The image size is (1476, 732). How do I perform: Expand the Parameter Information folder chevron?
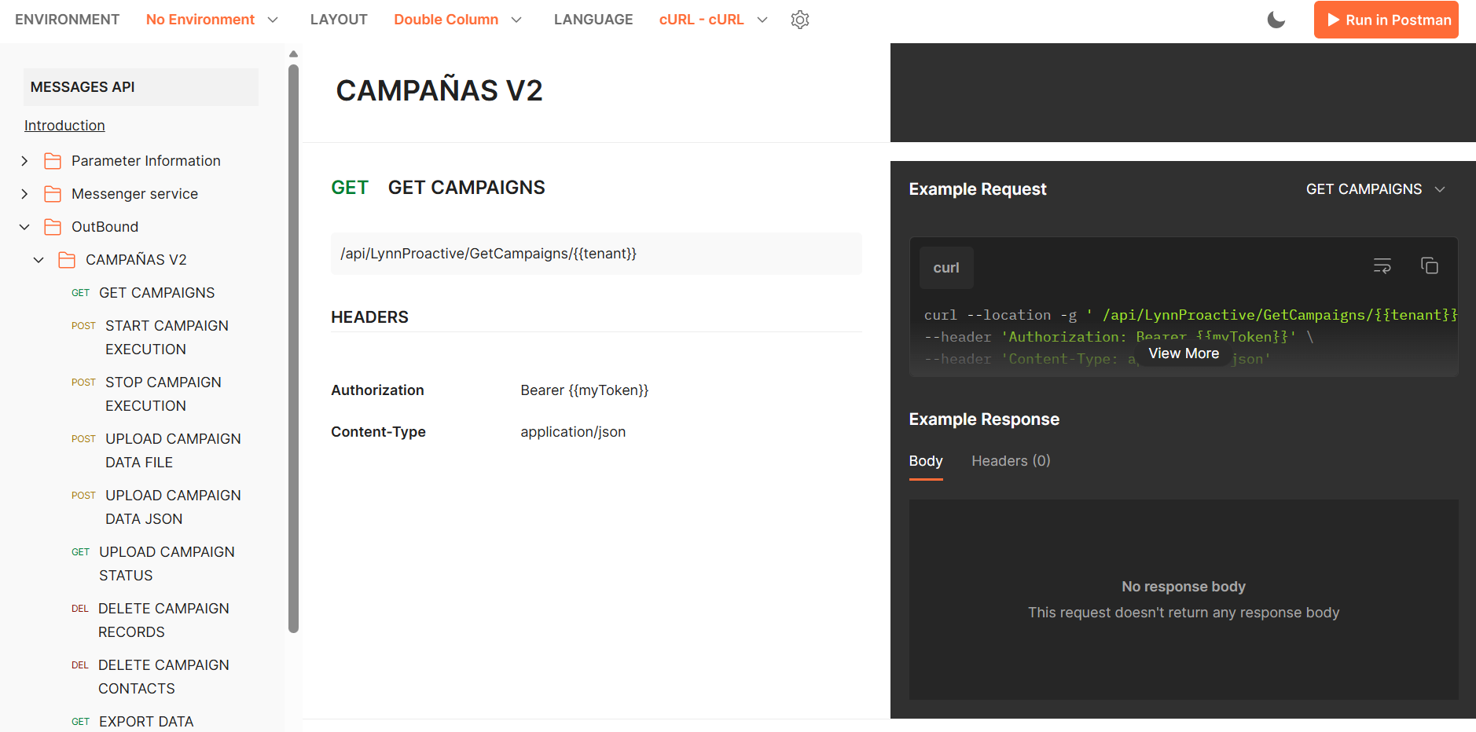pyautogui.click(x=24, y=161)
